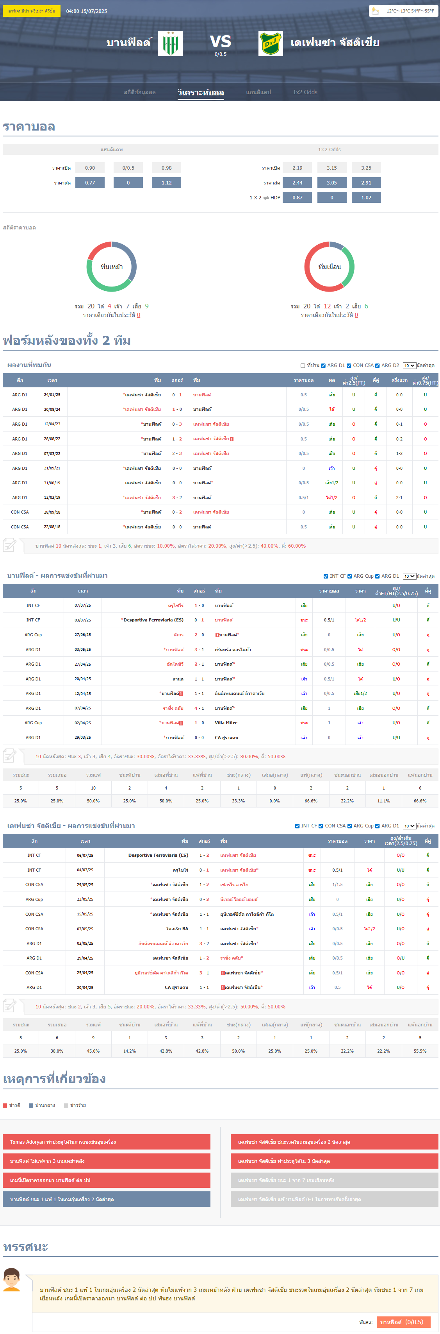Click score 3 - 2 in 12/03/19 head-to-head row
Viewport: 440px width, 1334px height.
pyautogui.click(x=177, y=498)
